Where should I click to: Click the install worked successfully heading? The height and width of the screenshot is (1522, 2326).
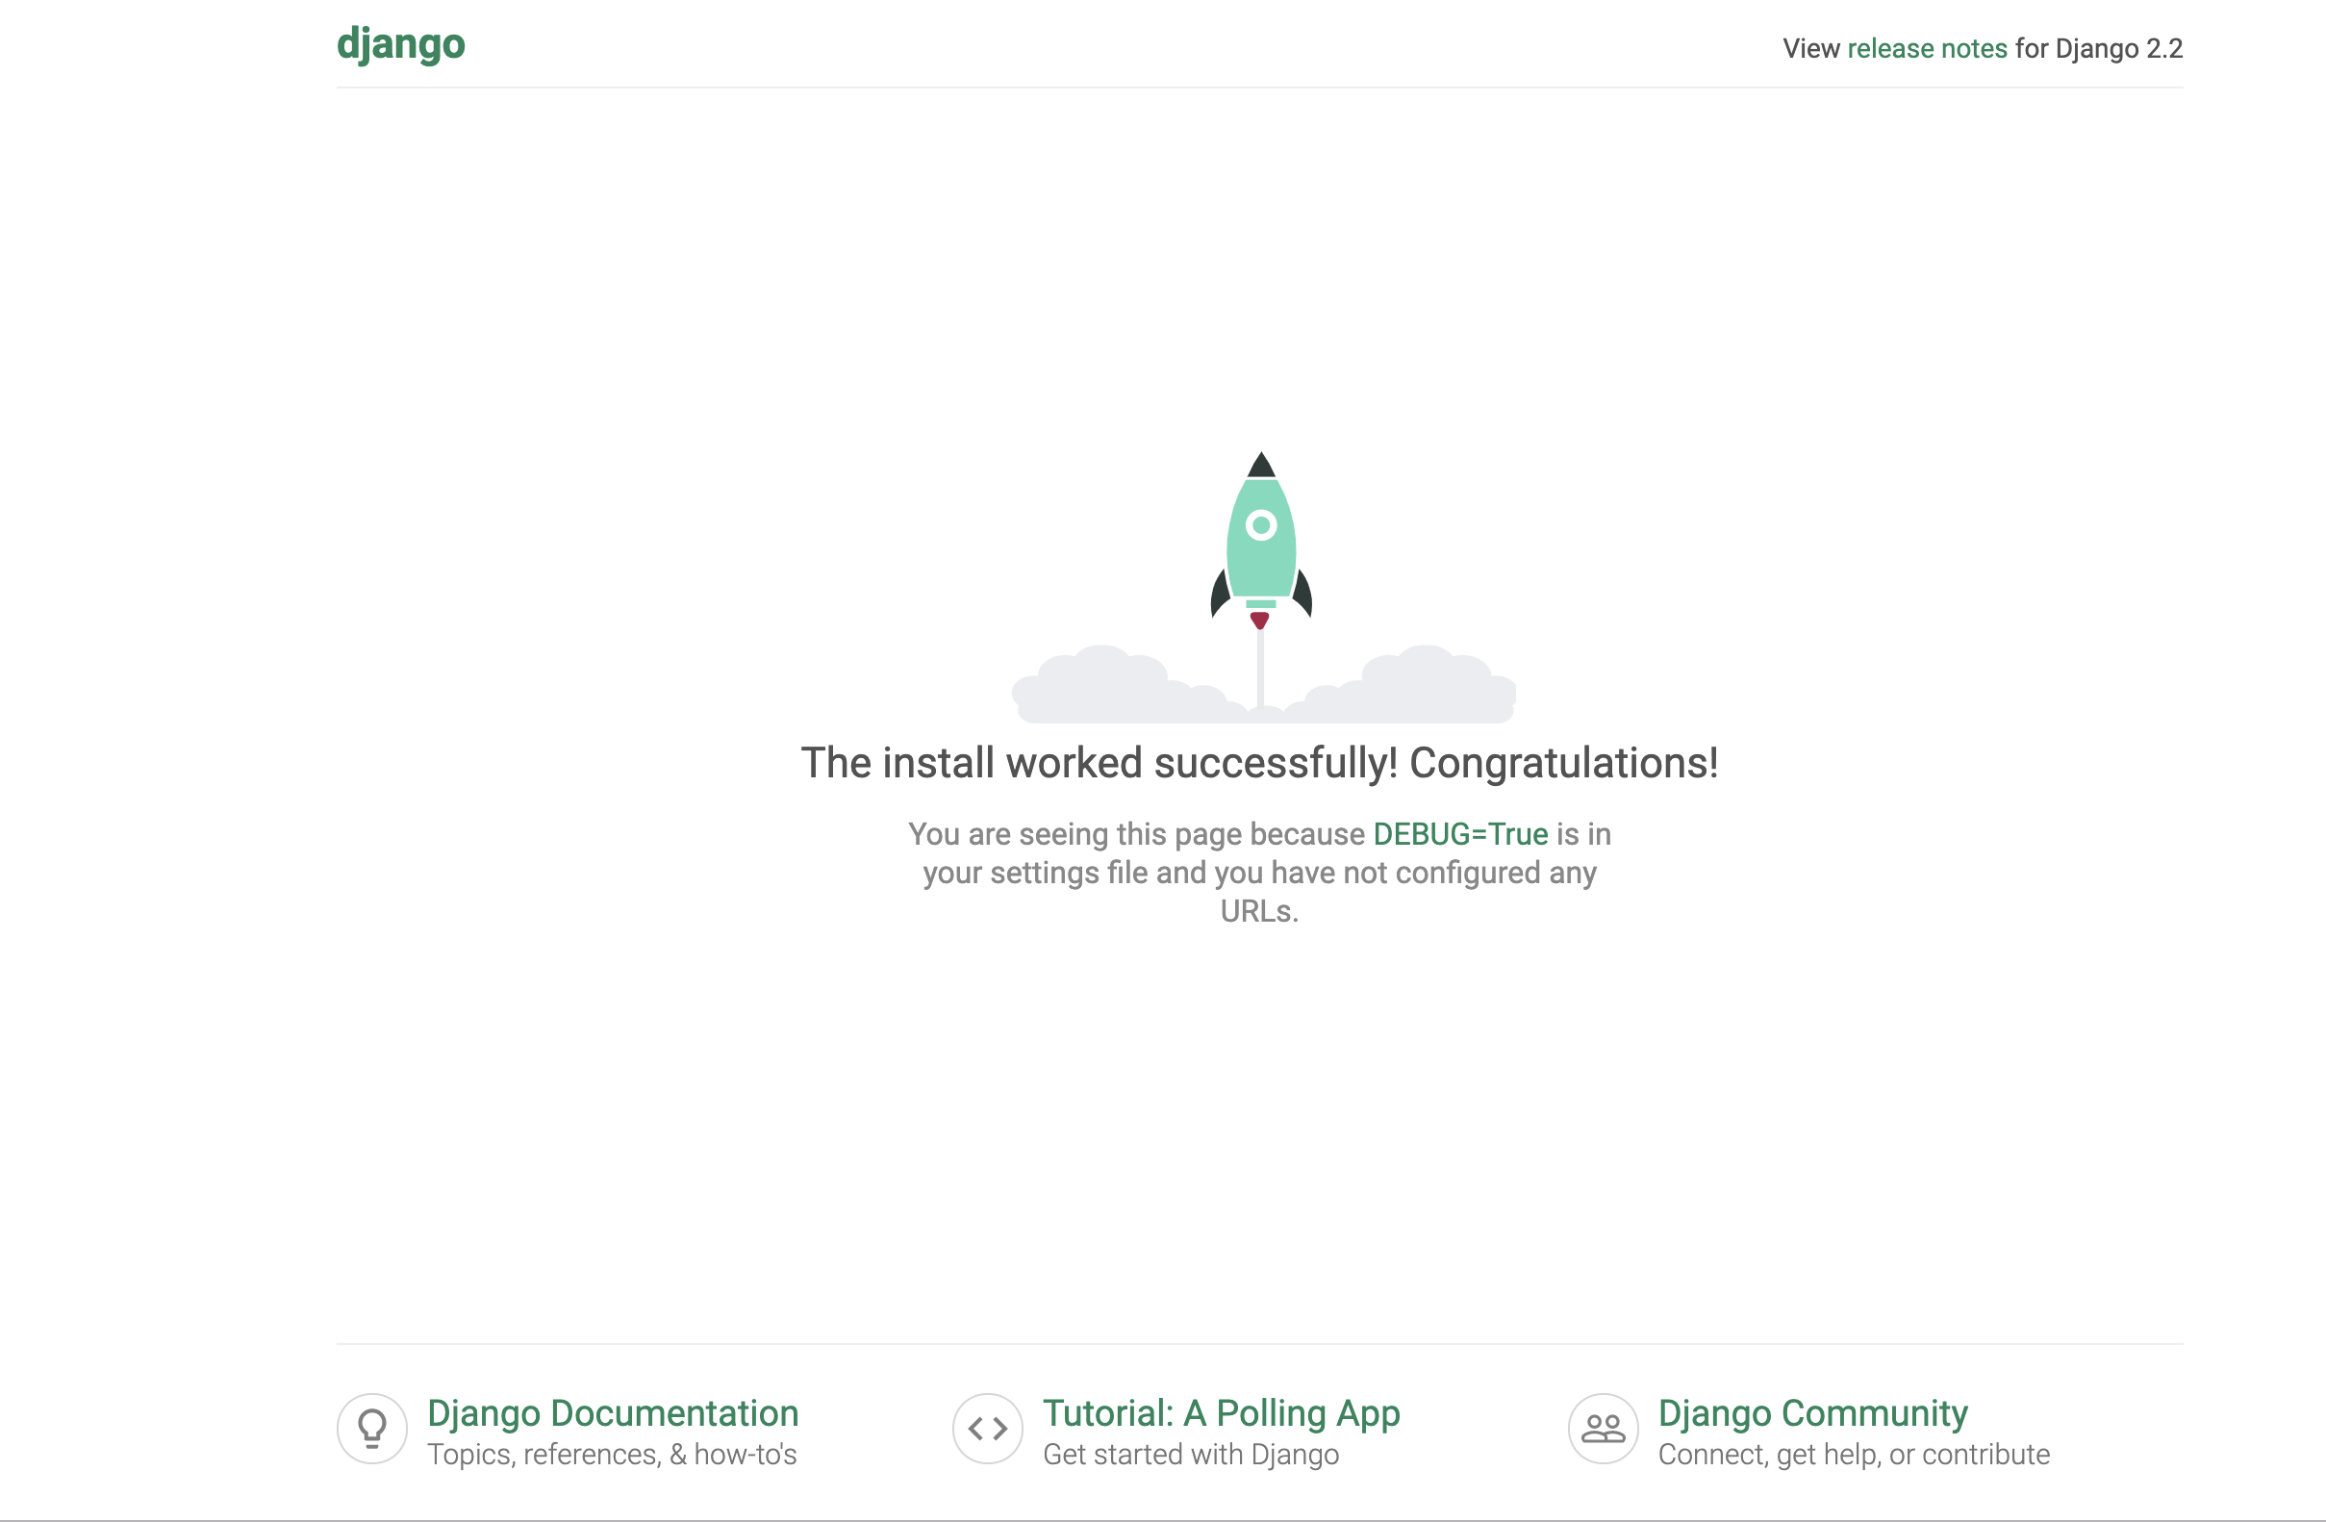(1259, 764)
